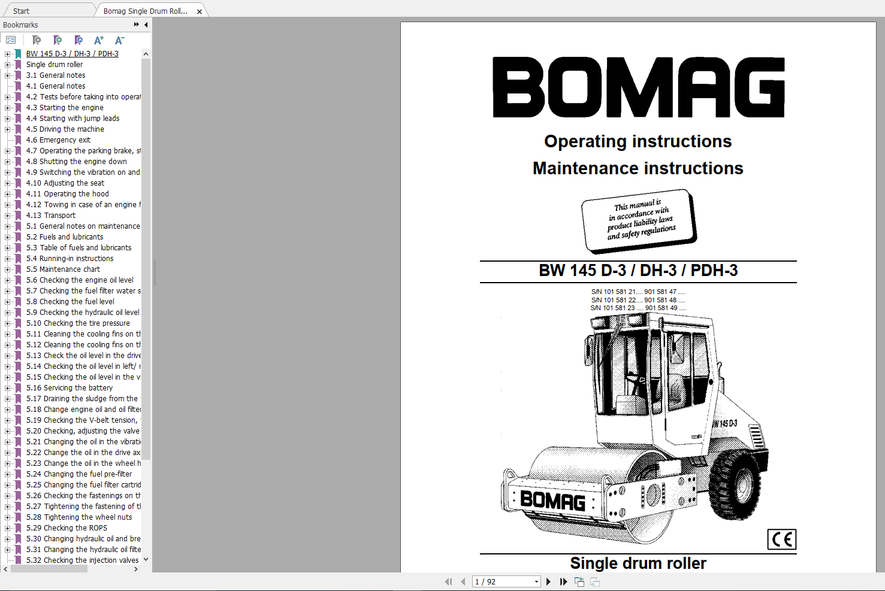Open bookmark 5.9 Checking the hydraulic oil level

83,313
